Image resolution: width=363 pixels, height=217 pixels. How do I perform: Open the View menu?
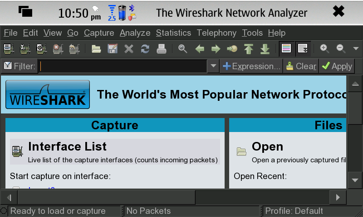point(53,33)
